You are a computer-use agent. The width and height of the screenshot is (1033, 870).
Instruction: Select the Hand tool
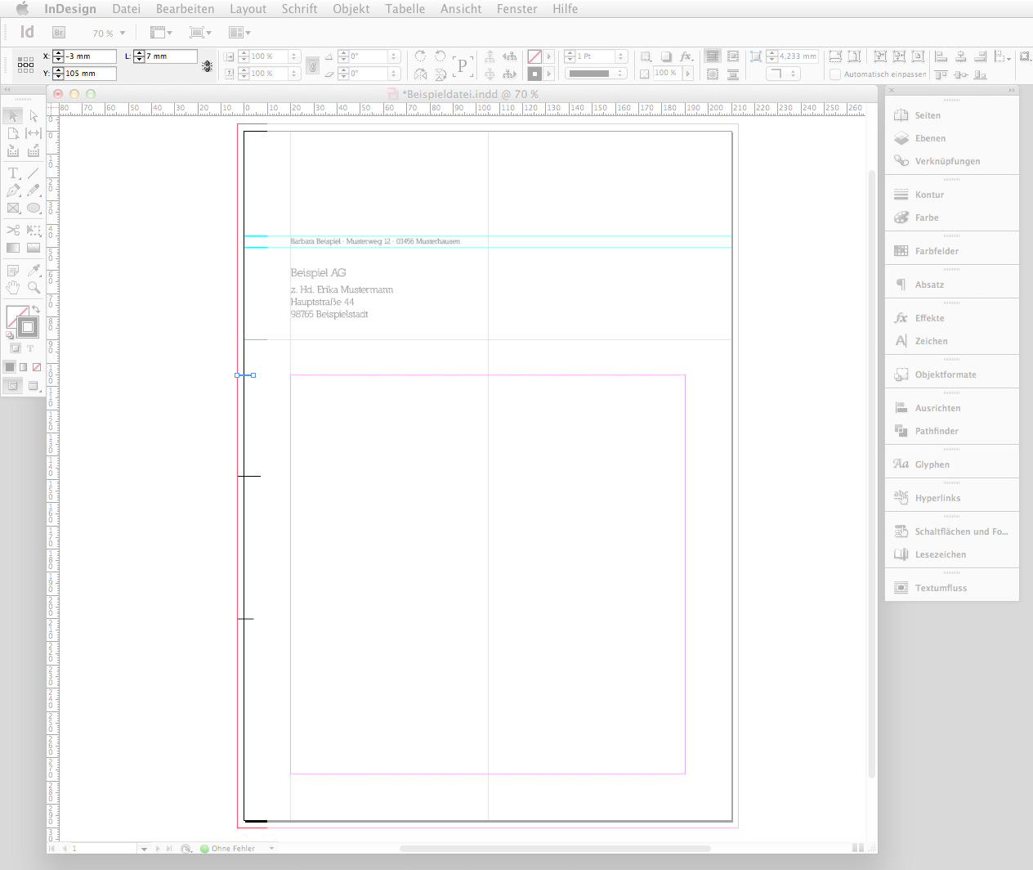(12, 287)
